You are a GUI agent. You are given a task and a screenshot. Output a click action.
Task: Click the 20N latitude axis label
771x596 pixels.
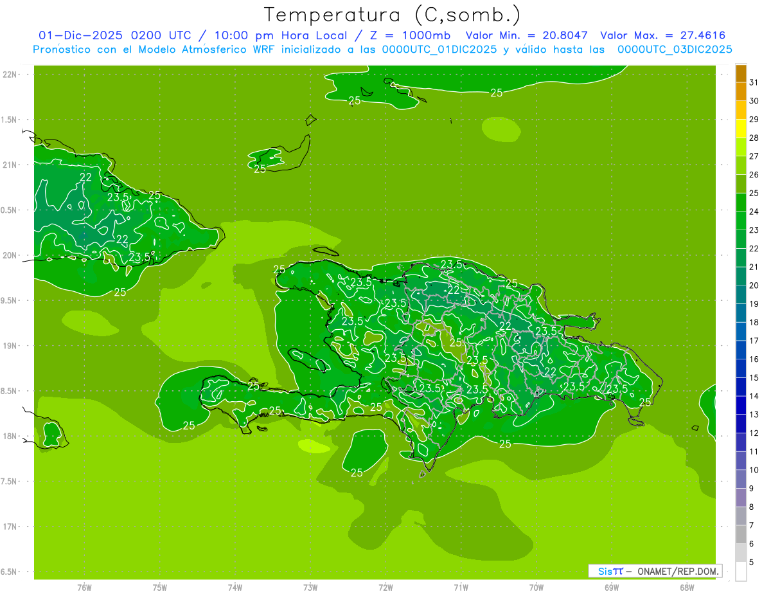coord(10,255)
